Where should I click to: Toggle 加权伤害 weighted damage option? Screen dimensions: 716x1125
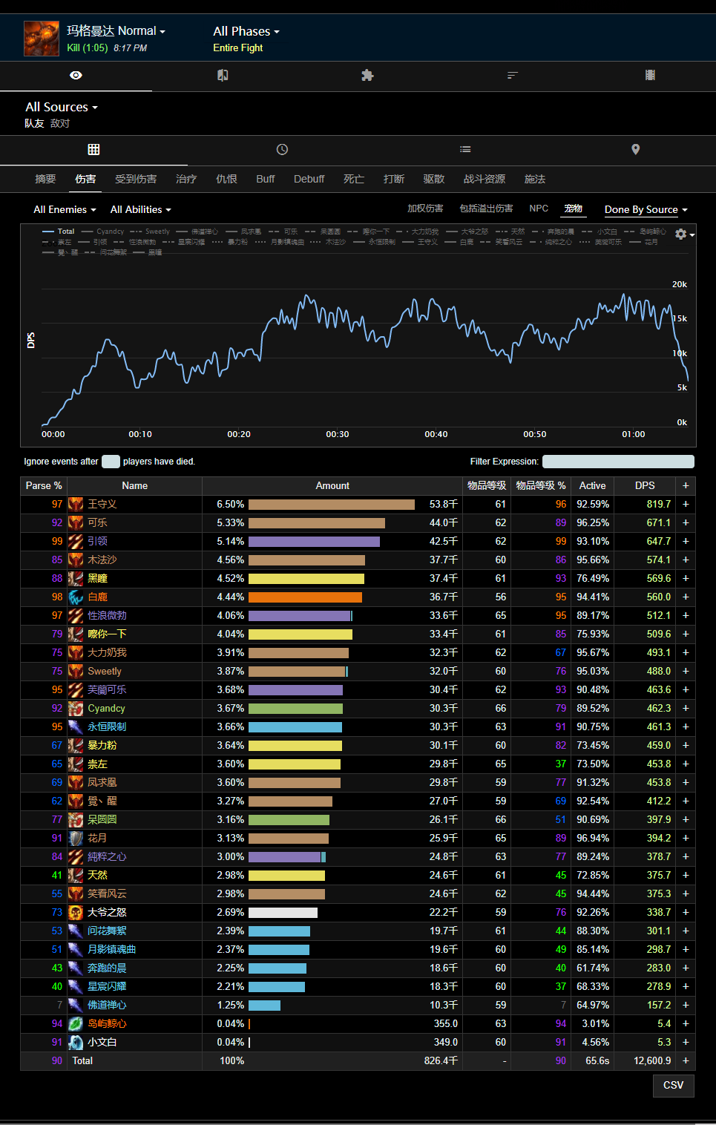[x=425, y=209]
